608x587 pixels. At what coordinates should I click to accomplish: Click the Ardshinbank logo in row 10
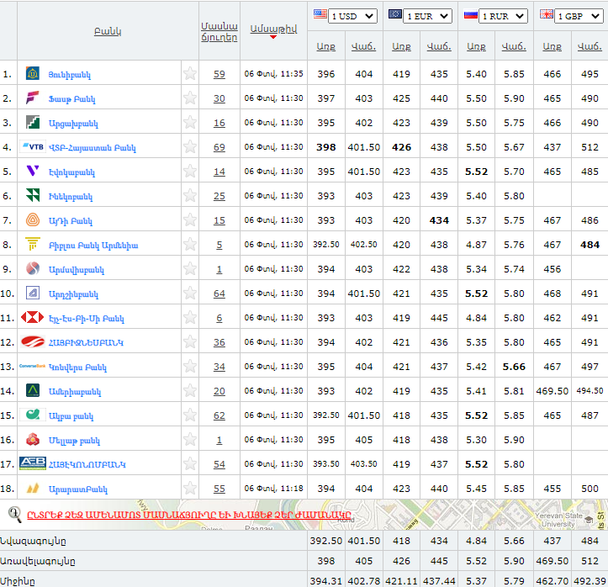point(33,293)
